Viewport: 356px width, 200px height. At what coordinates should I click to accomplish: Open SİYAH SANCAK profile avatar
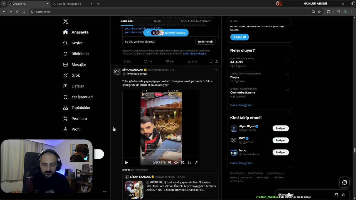pos(117,72)
